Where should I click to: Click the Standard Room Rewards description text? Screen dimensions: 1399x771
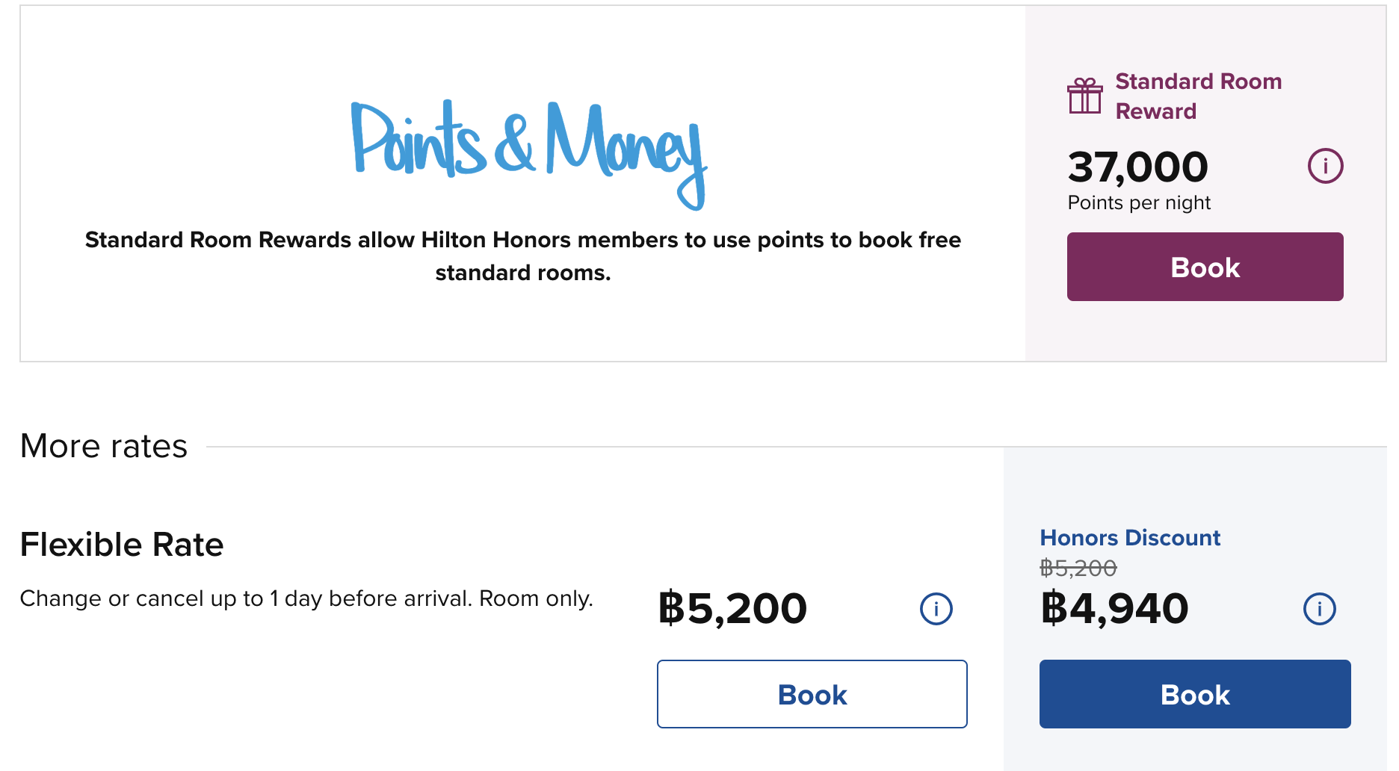(523, 256)
